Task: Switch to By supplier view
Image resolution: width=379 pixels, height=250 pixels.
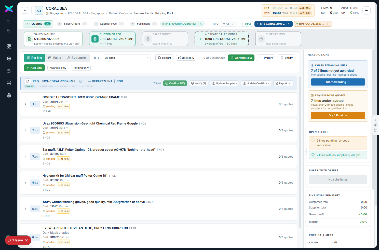Action: pyautogui.click(x=77, y=58)
